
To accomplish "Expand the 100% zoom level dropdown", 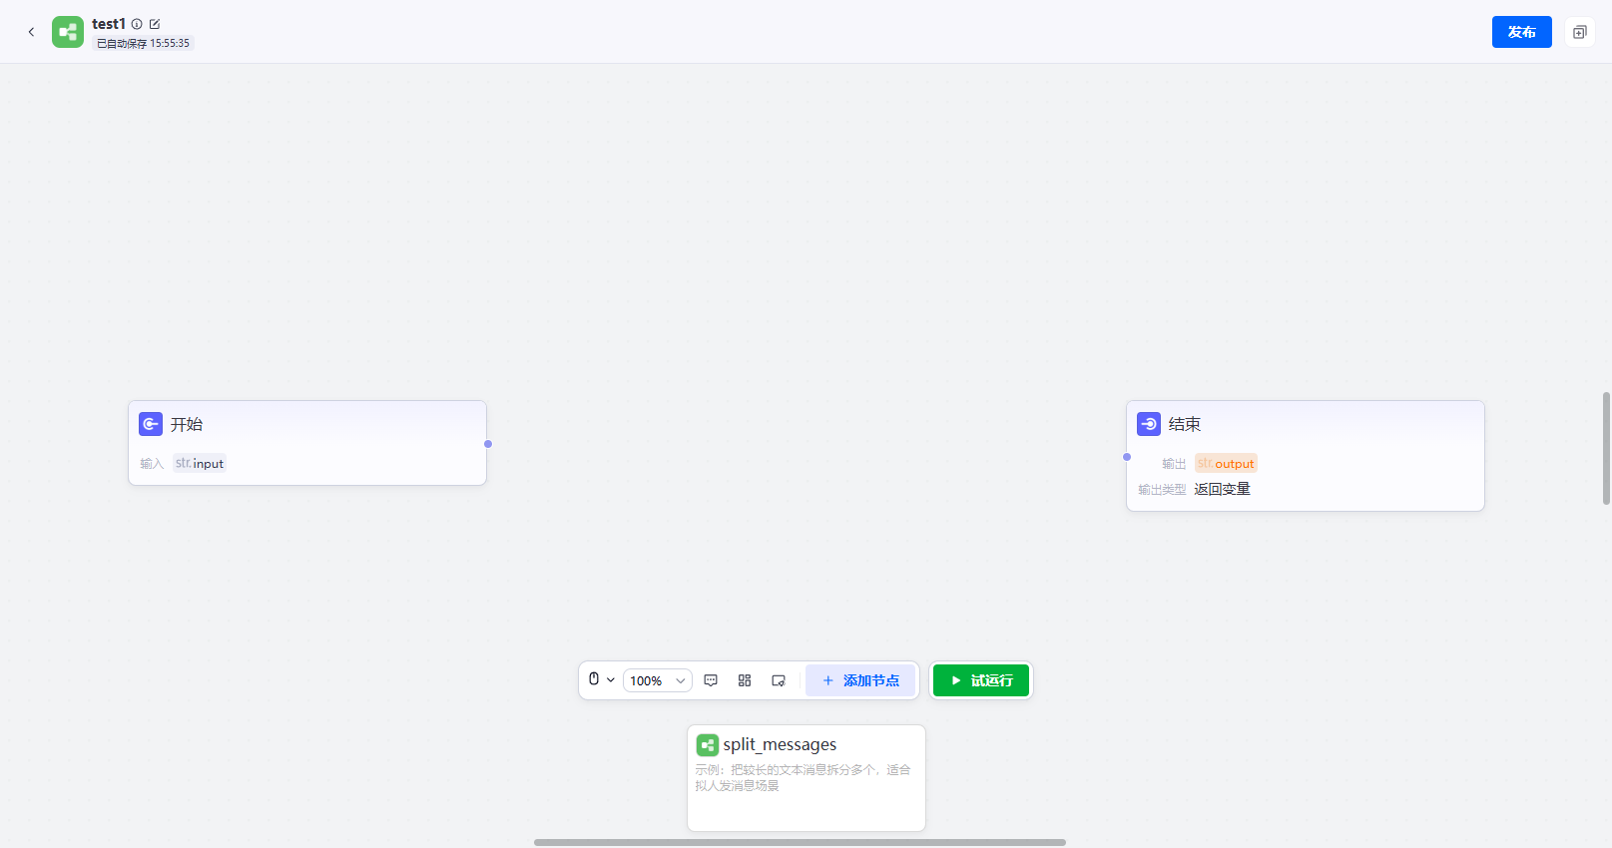I will [x=658, y=680].
